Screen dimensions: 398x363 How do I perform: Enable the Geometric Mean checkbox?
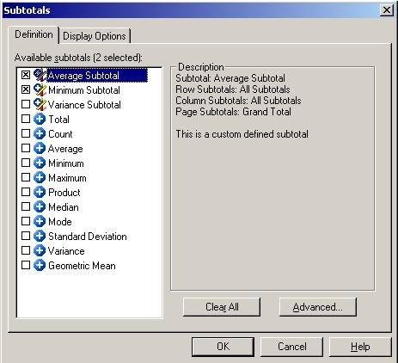pyautogui.click(x=26, y=265)
